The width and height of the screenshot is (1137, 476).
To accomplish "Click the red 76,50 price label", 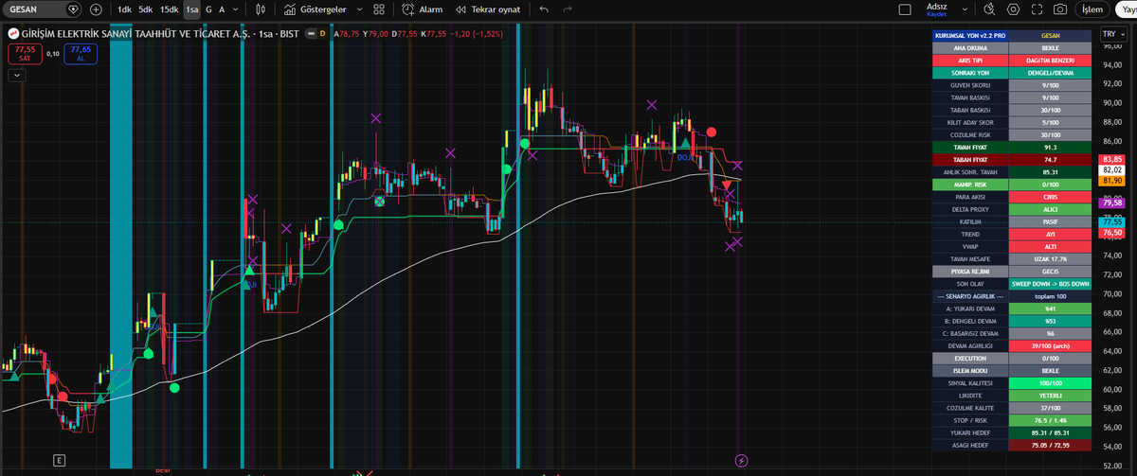I will pyautogui.click(x=1111, y=233).
